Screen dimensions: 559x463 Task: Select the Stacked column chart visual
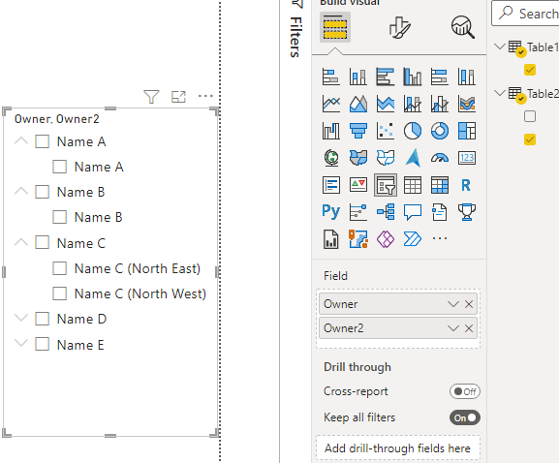pos(357,77)
